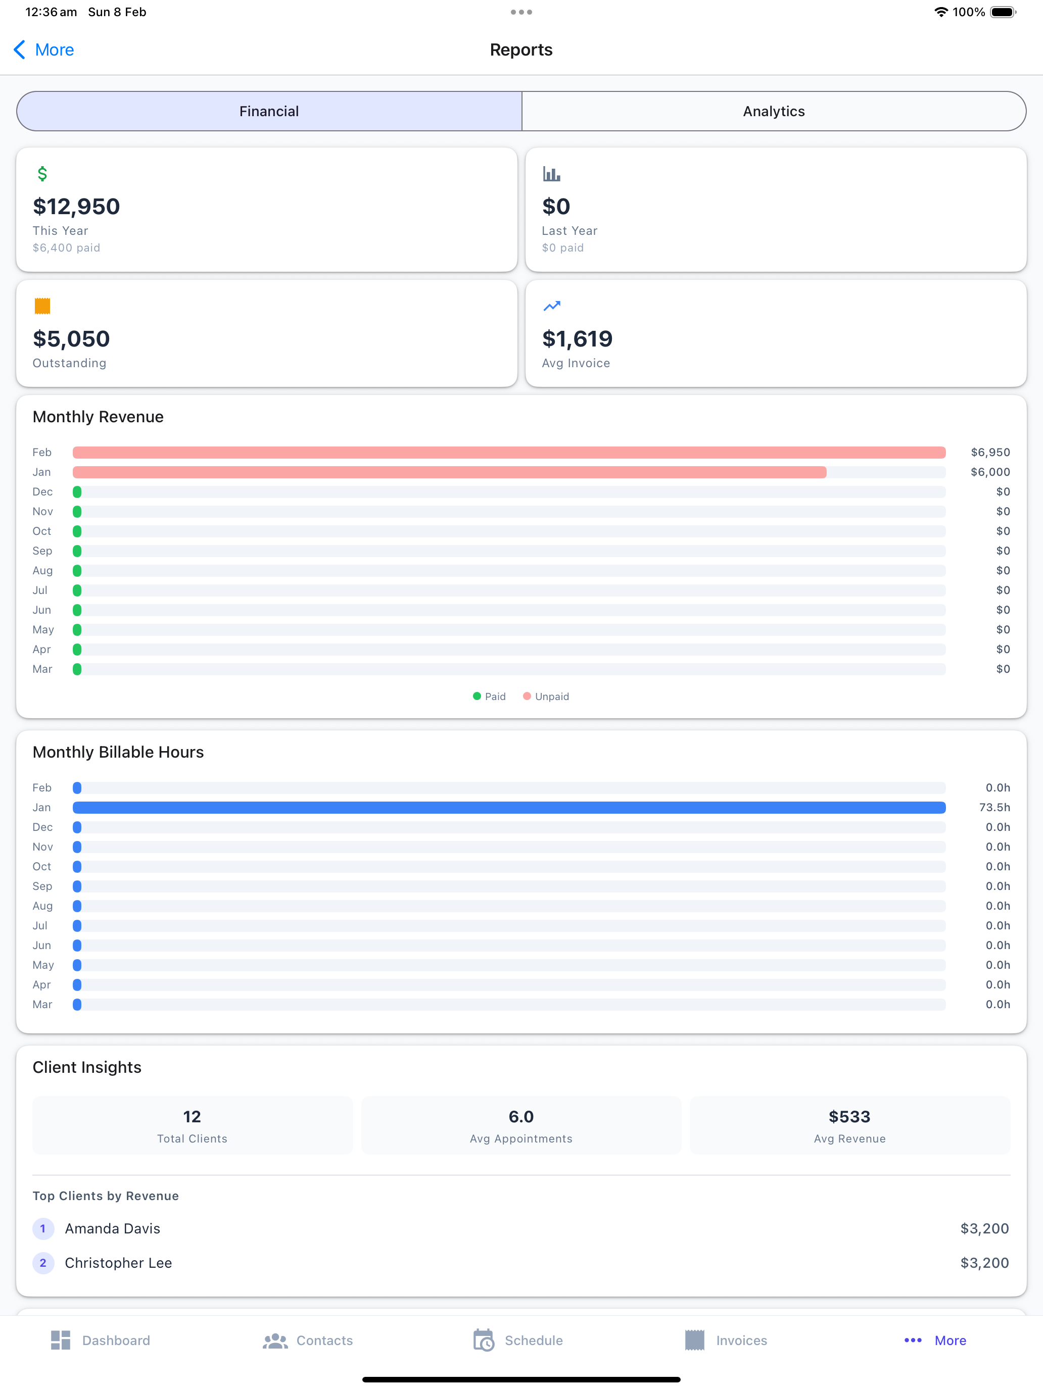This screenshot has width=1043, height=1390.
Task: Tap the orange Outstanding receipt icon
Action: pos(42,306)
